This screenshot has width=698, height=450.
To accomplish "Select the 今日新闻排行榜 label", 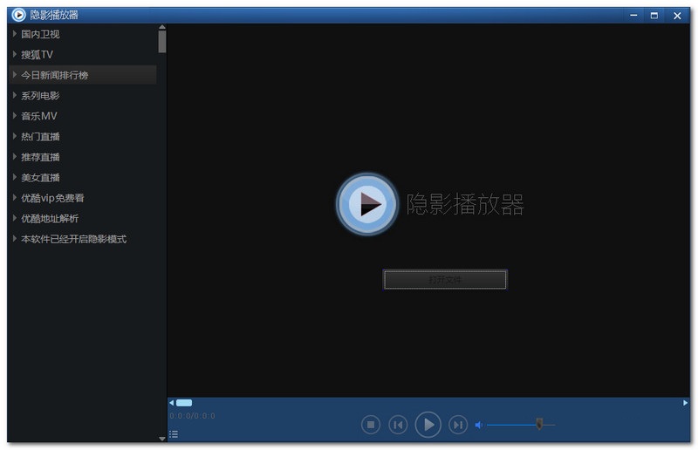I will pos(54,75).
